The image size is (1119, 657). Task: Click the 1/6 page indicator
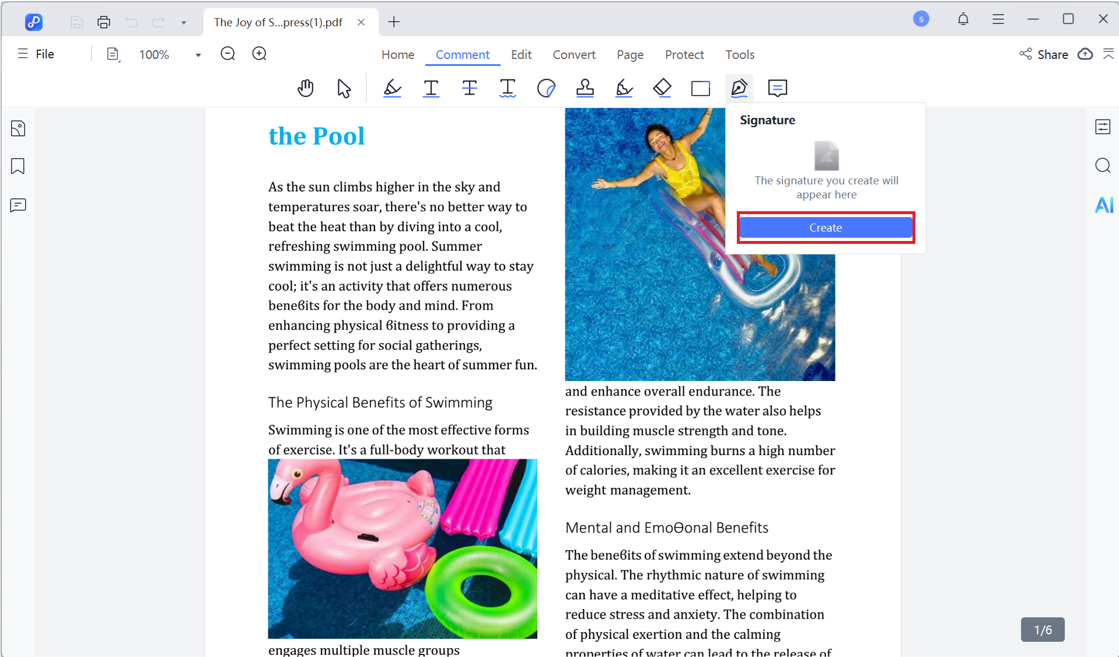[x=1042, y=630]
